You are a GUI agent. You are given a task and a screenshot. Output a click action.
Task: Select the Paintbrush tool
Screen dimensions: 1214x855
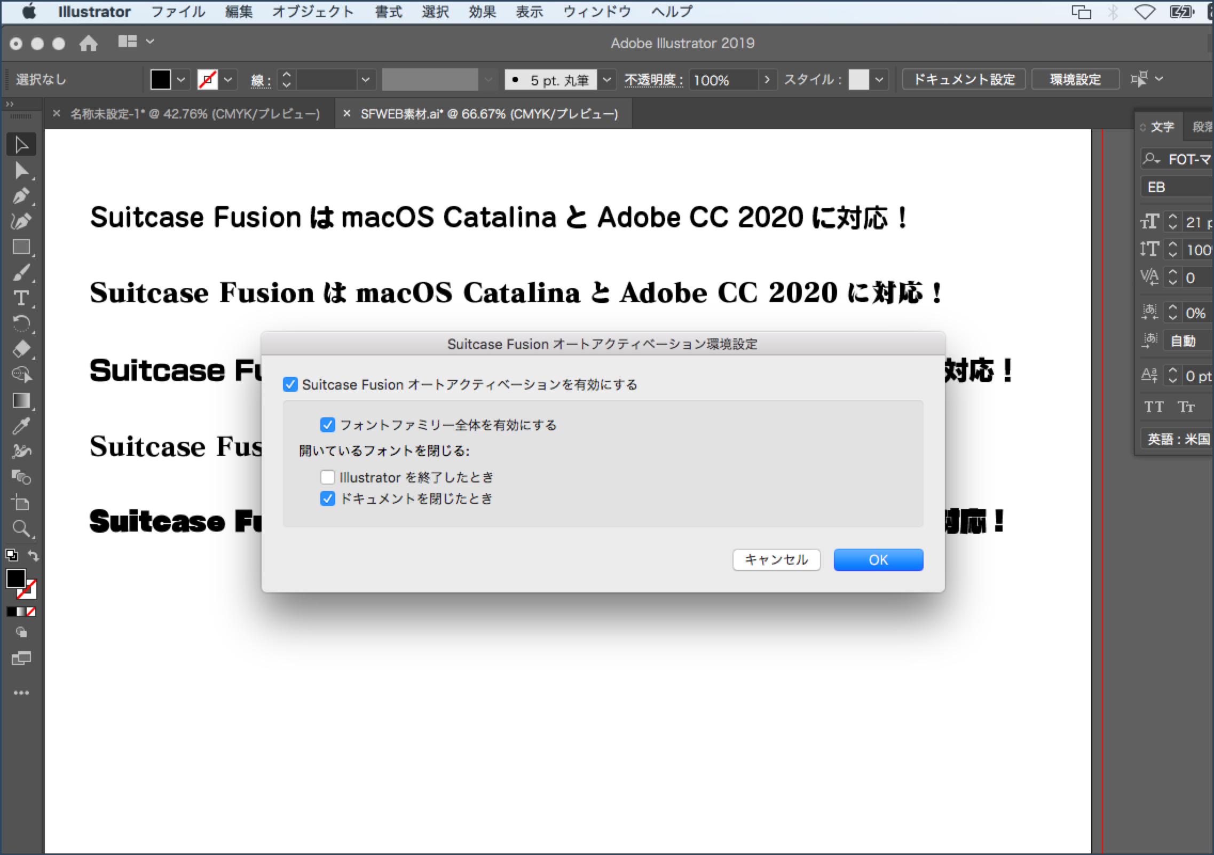pyautogui.click(x=21, y=273)
